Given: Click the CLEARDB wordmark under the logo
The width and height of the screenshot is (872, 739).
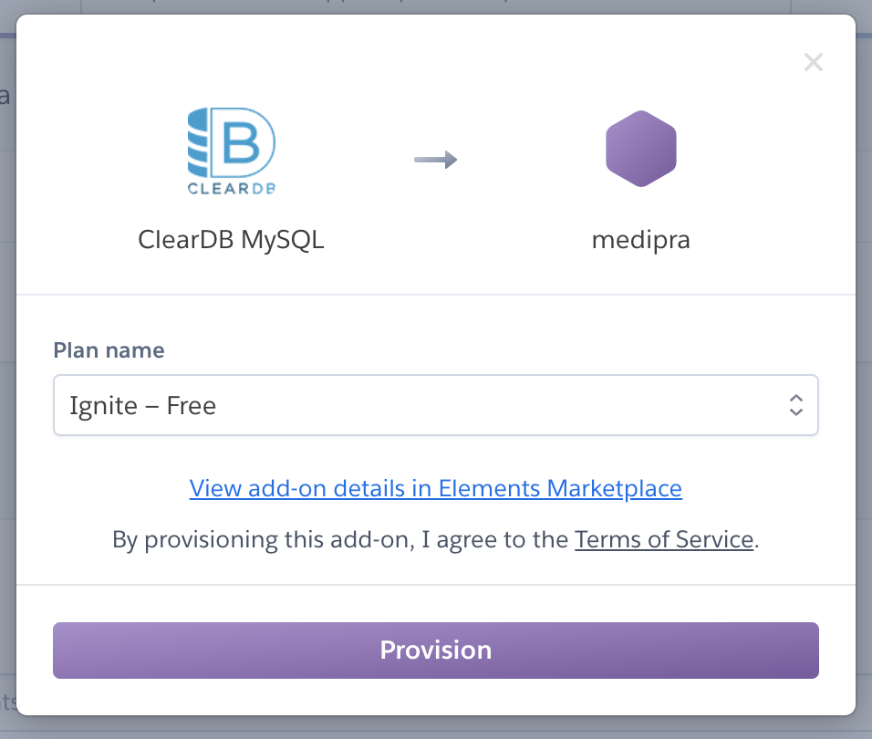Looking at the screenshot, I should click(232, 188).
